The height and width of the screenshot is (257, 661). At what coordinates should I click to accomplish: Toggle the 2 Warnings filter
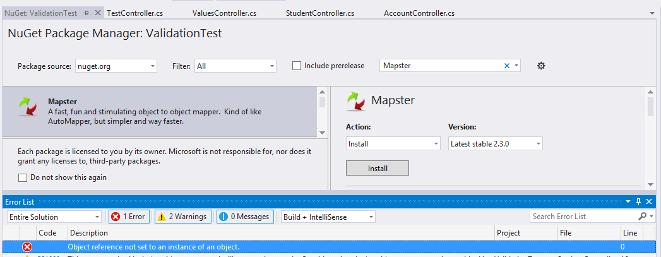pos(183,217)
